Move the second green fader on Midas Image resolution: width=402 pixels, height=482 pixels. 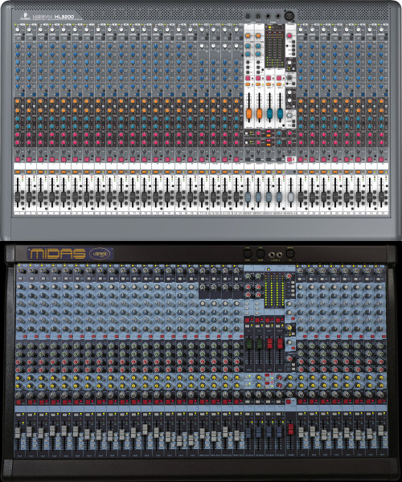click(260, 344)
